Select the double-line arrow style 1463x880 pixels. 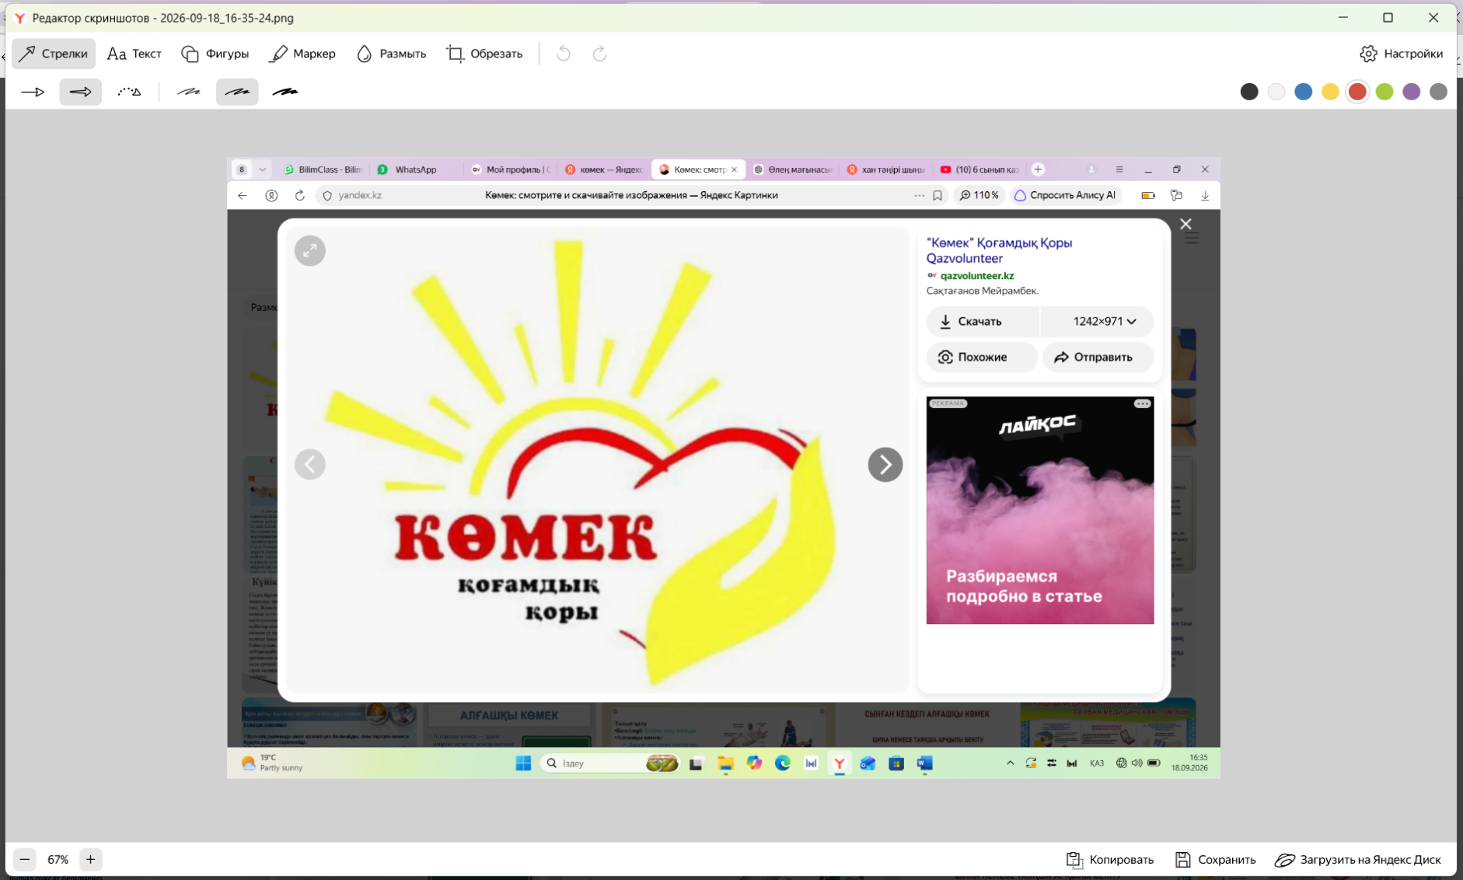81,92
